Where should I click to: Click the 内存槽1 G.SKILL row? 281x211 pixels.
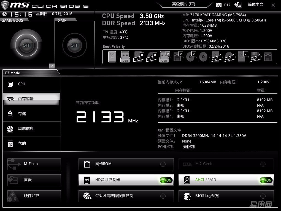coord(215,100)
